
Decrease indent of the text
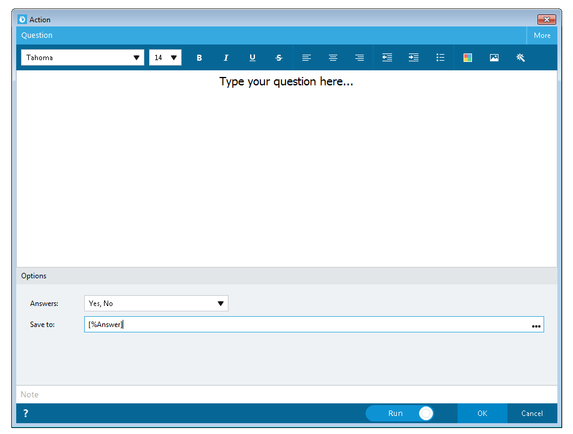coord(387,58)
